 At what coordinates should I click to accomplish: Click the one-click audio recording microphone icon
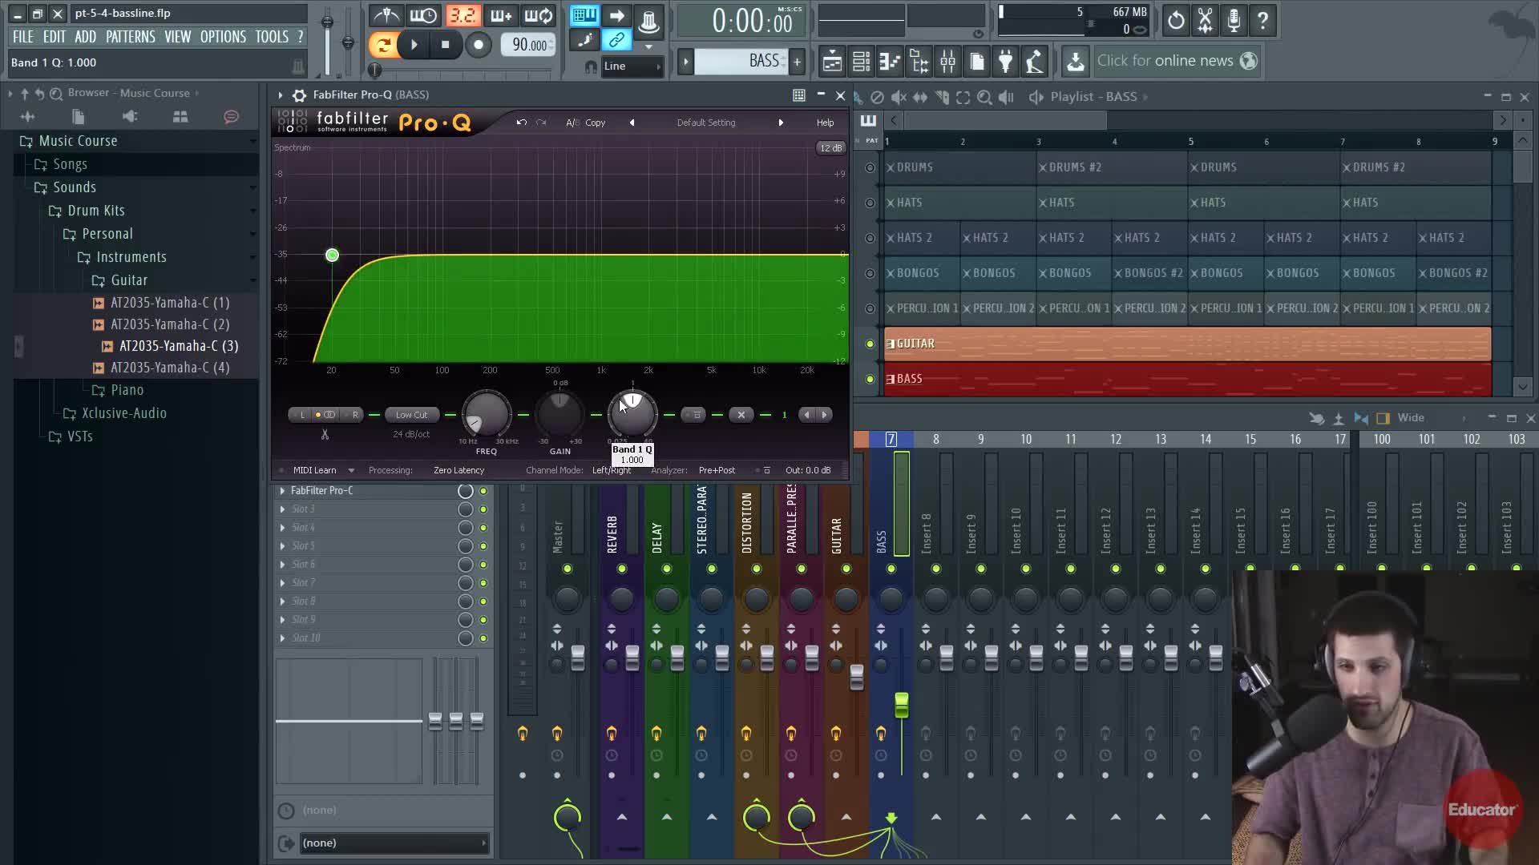point(1234,21)
